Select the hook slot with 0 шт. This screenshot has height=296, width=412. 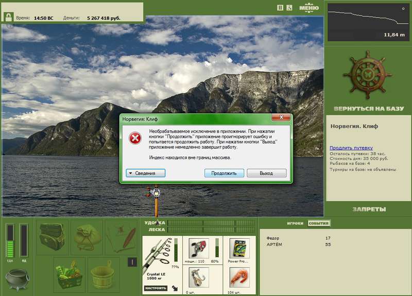pos(199,277)
